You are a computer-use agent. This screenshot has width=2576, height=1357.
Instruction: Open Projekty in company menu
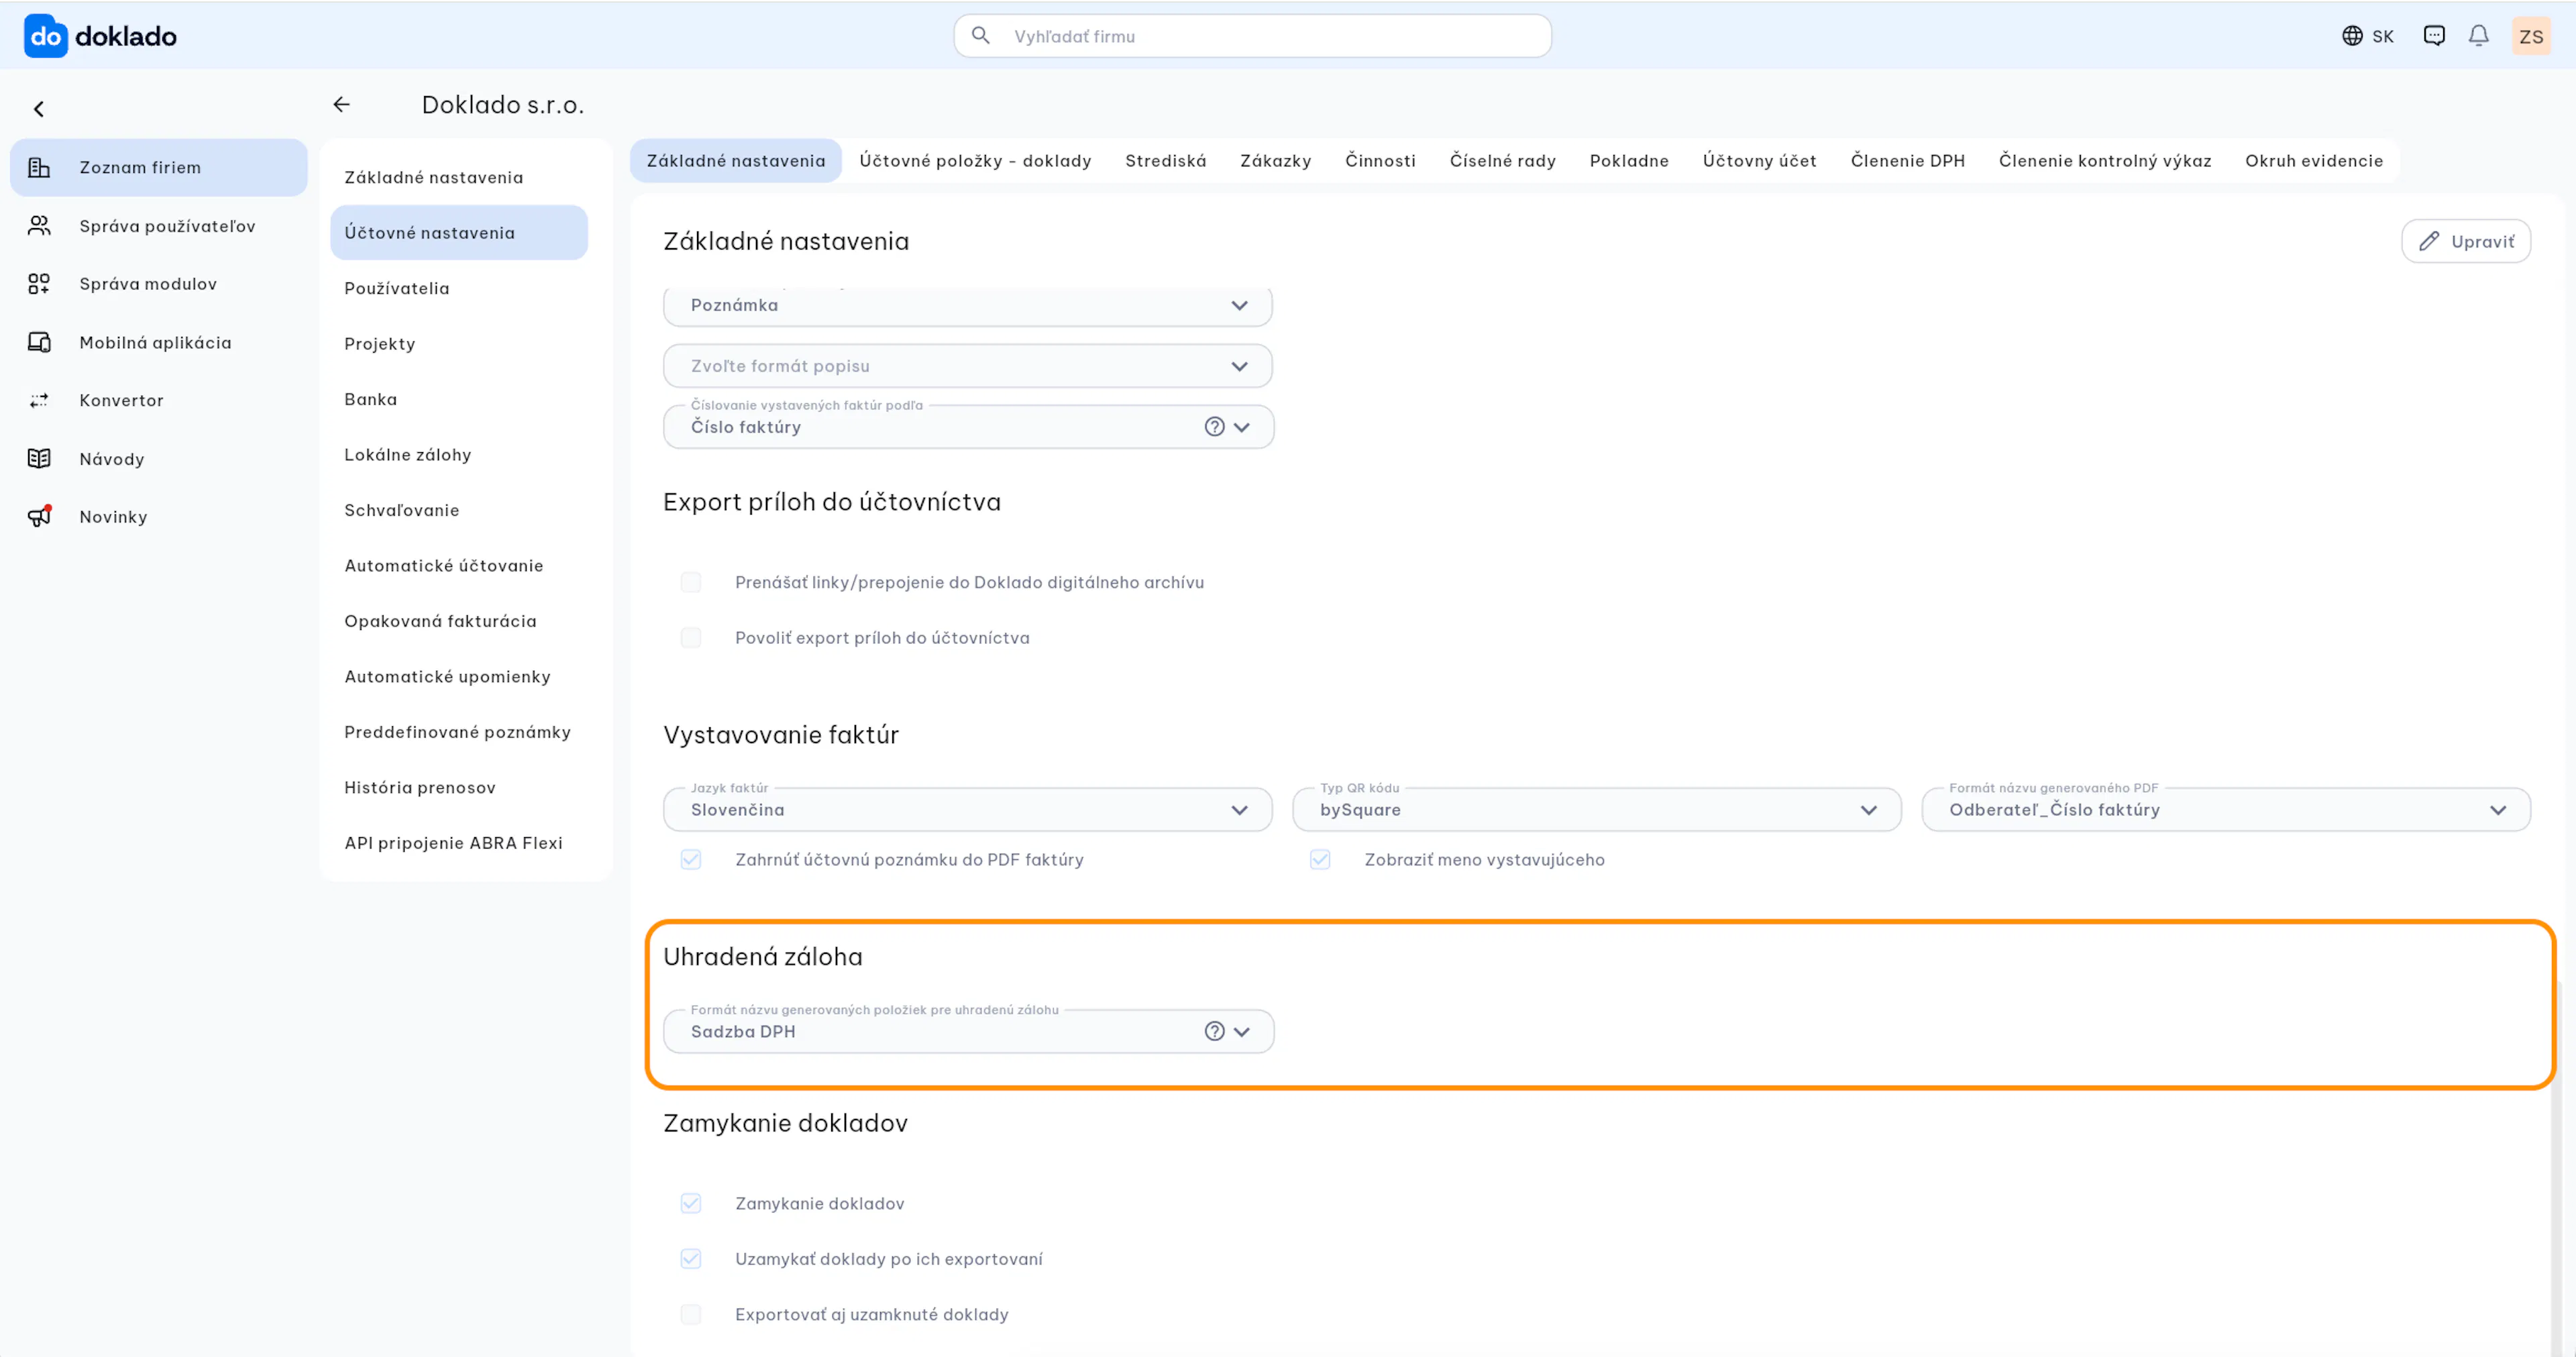point(459,344)
